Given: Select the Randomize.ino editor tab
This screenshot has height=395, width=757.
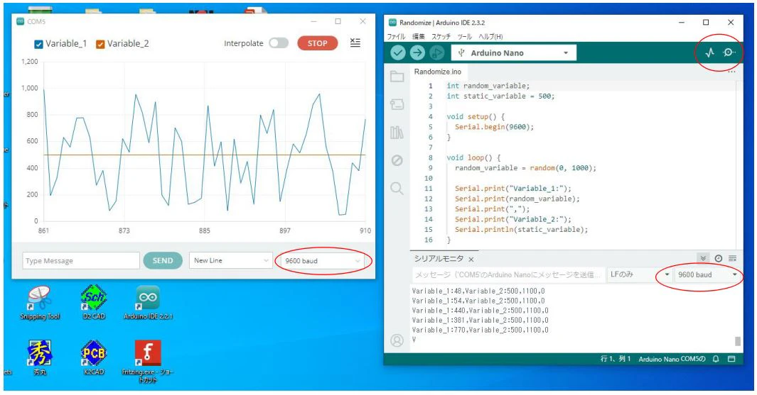Looking at the screenshot, I should pos(437,72).
